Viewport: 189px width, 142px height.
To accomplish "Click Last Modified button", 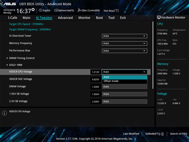I will (x=131, y=134).
